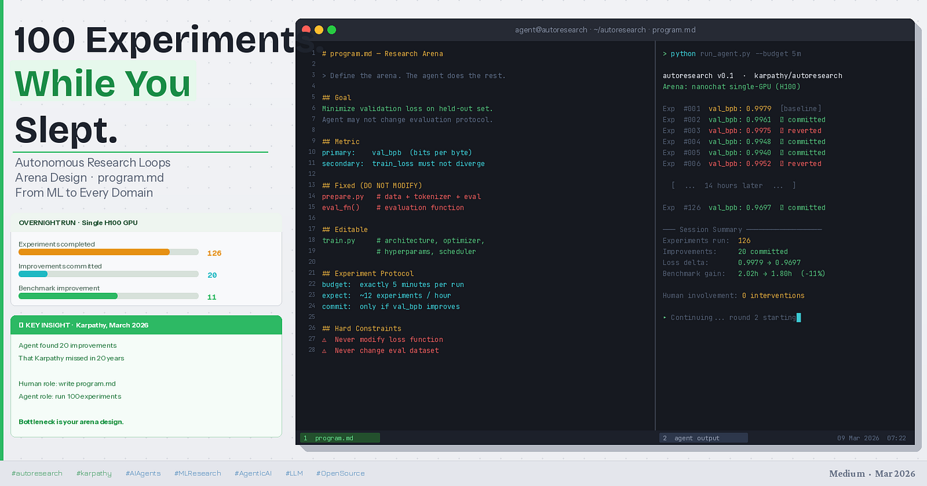Click 'eval_fn()' on editor line 15
This screenshot has height=486, width=927.
click(x=340, y=208)
